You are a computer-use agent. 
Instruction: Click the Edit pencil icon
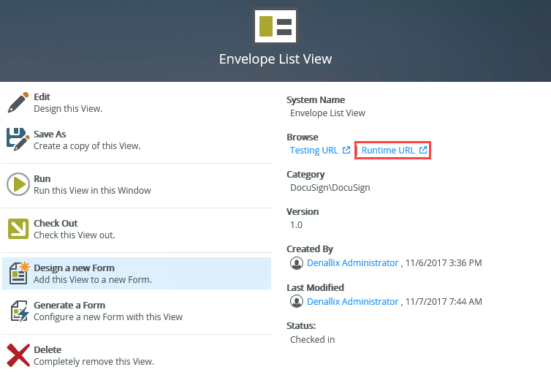18,102
